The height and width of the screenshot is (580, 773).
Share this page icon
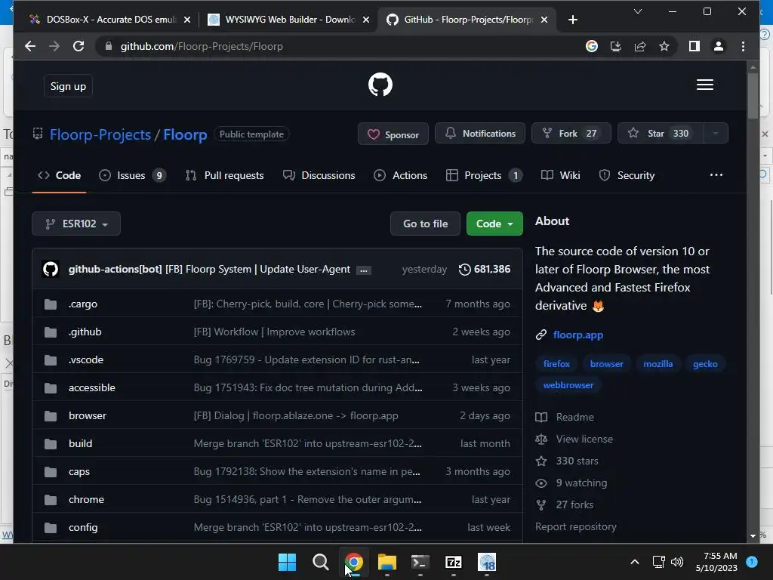(640, 46)
